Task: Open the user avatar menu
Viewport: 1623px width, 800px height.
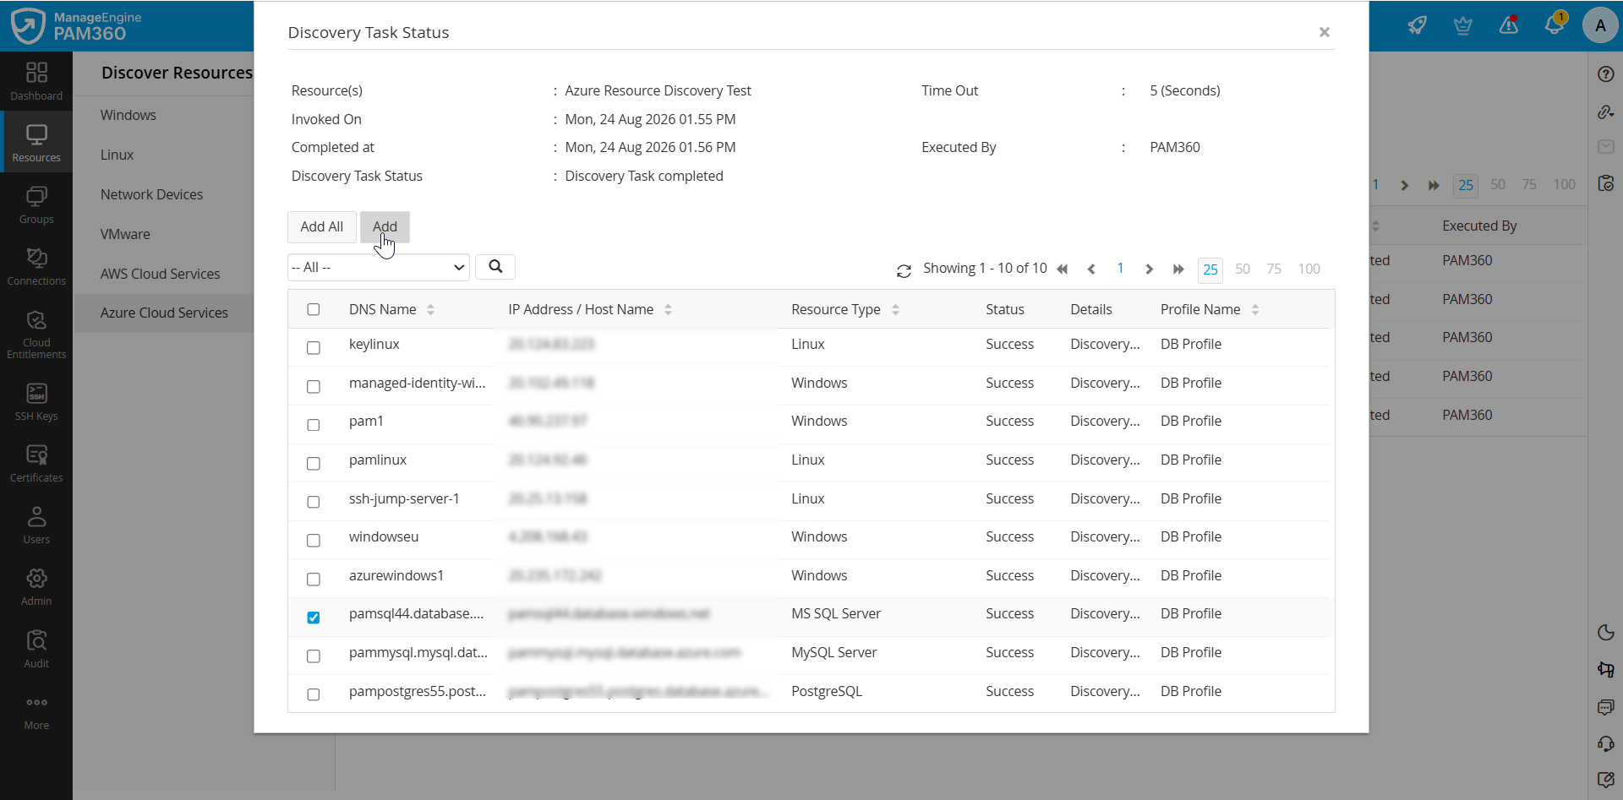Action: click(x=1600, y=25)
